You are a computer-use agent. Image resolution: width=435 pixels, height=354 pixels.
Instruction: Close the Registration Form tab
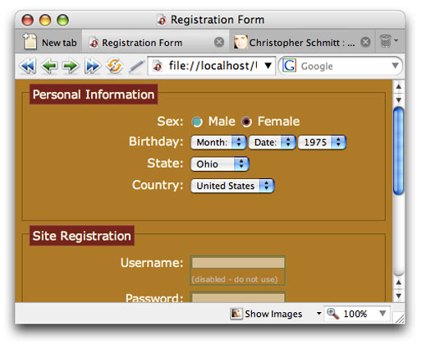[x=219, y=42]
